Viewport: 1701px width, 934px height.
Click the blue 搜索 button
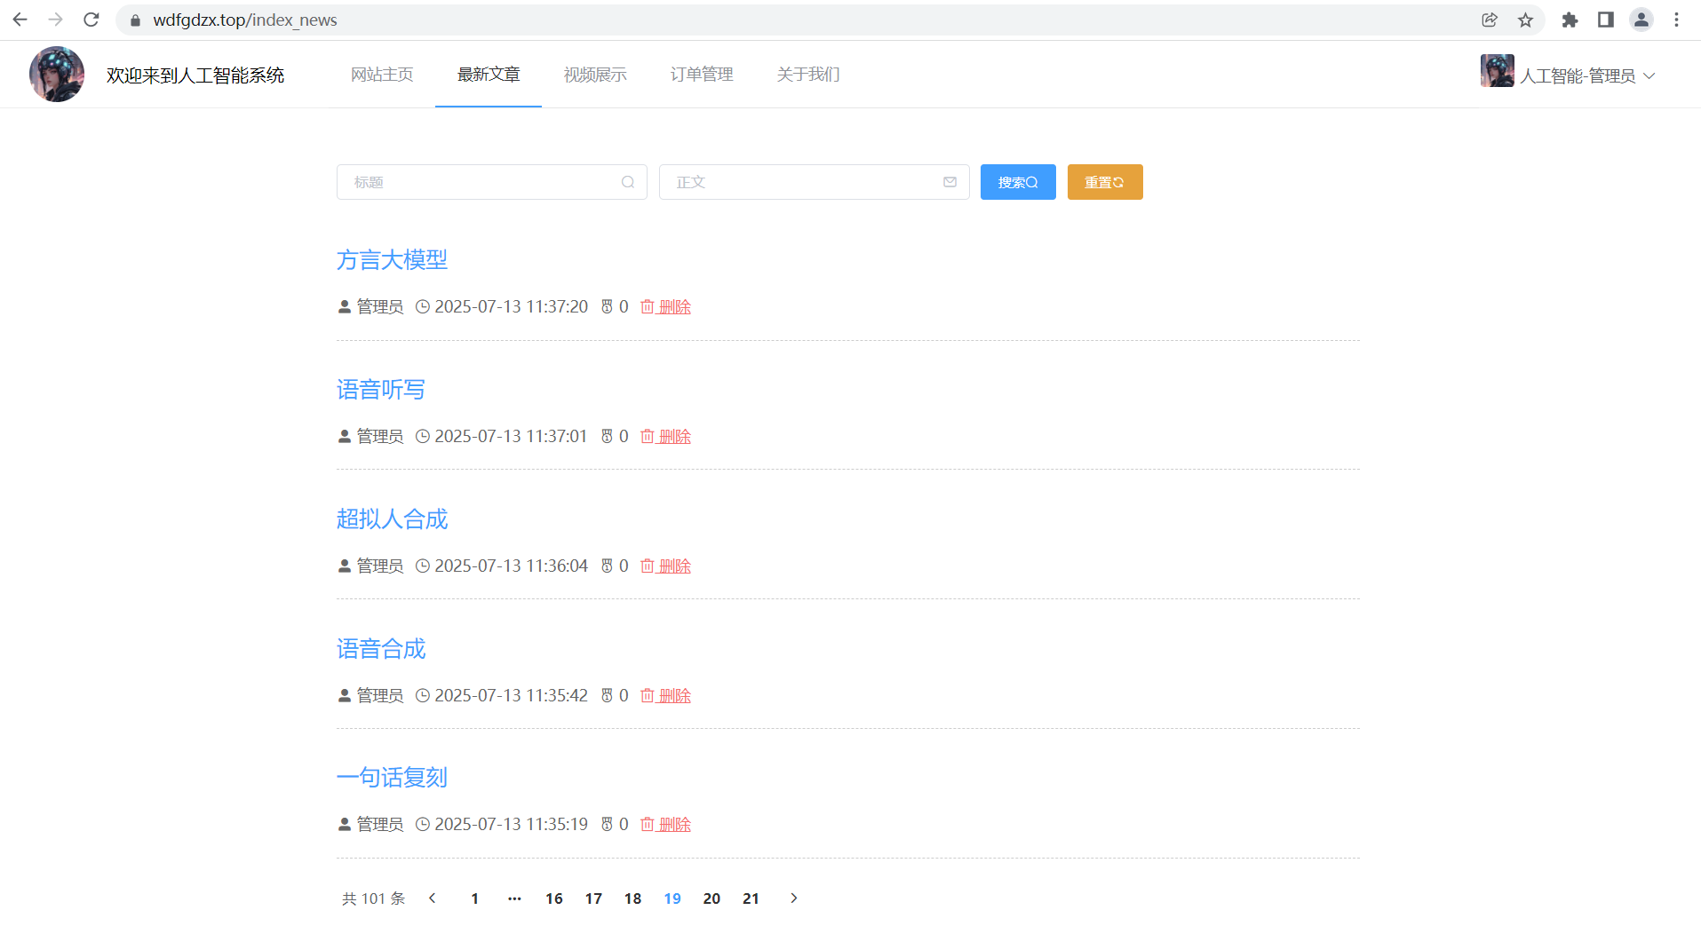point(1018,182)
